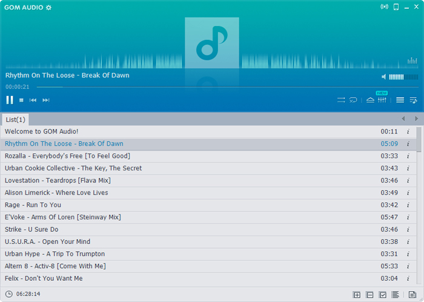This screenshot has height=302, width=424.
Task: Open info icon for Alison Limerick track
Action: coord(408,193)
